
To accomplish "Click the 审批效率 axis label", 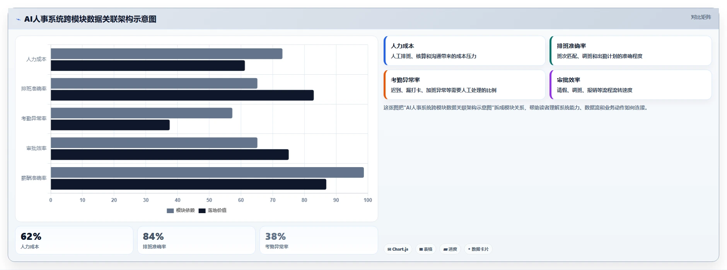I will [x=36, y=148].
